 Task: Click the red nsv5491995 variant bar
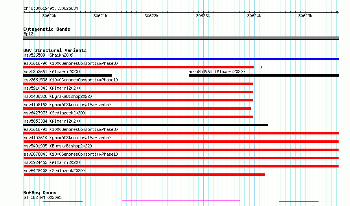[181, 150]
